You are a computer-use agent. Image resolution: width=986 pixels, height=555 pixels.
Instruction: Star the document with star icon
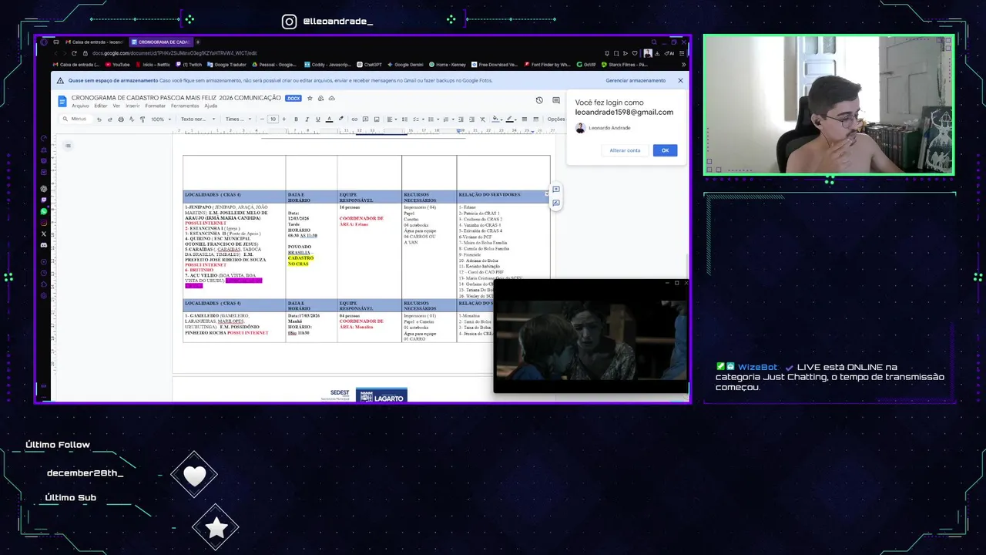310,98
